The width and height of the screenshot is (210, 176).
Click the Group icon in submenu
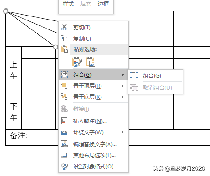coord(134,75)
